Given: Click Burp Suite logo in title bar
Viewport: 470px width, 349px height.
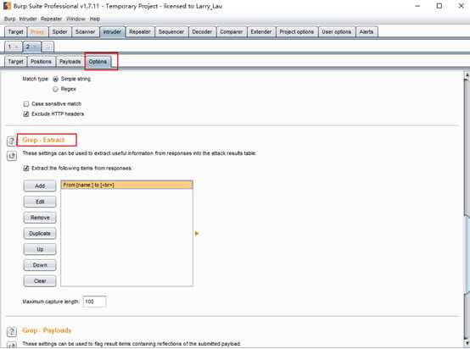Looking at the screenshot, I should [7, 6].
